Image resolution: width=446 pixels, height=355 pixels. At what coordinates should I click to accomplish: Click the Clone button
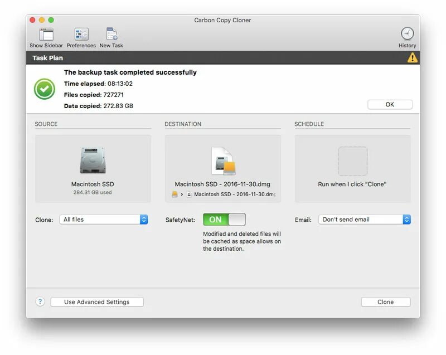(x=386, y=302)
